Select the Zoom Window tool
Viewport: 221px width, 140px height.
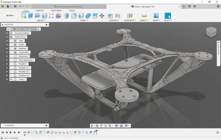(109, 126)
